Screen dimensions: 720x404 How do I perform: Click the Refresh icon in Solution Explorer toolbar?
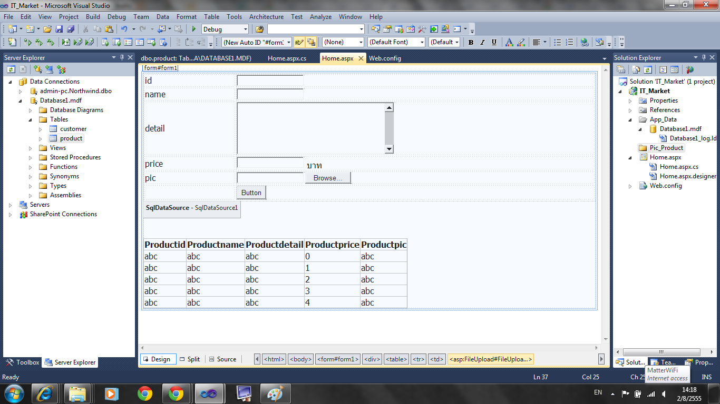pyautogui.click(x=648, y=69)
